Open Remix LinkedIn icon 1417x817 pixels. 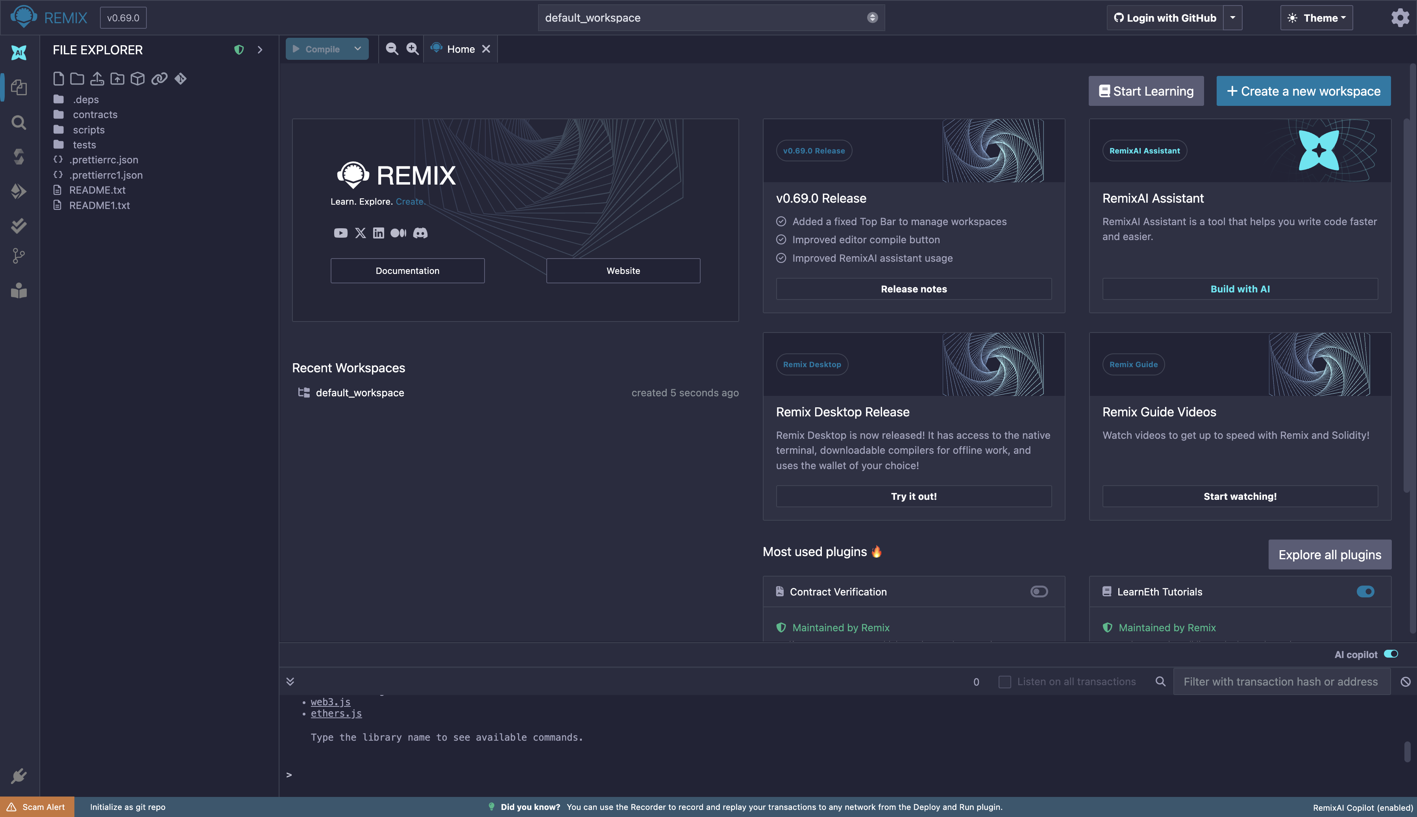[379, 233]
